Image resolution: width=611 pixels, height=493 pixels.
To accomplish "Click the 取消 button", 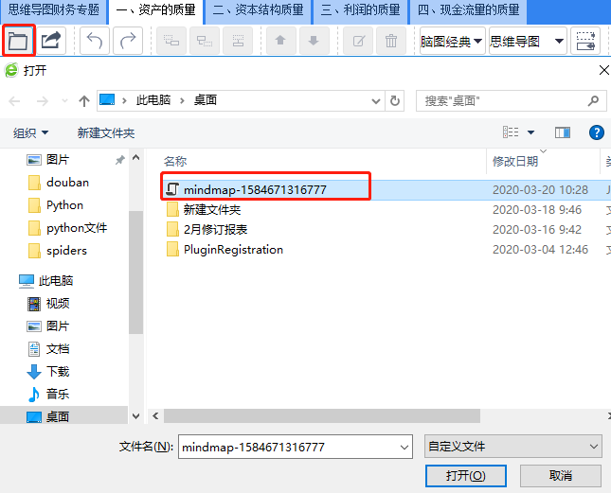I will coord(561,475).
